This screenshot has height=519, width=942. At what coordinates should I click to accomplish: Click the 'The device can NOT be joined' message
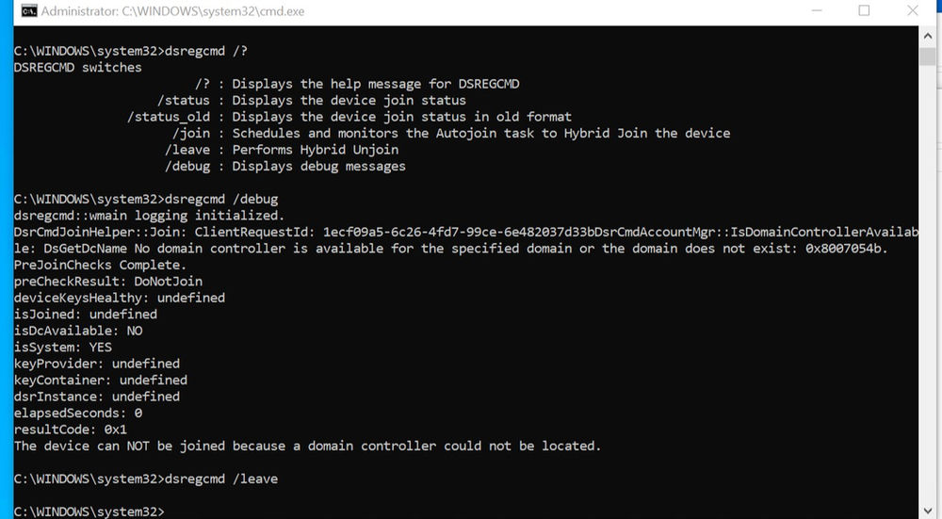(308, 446)
